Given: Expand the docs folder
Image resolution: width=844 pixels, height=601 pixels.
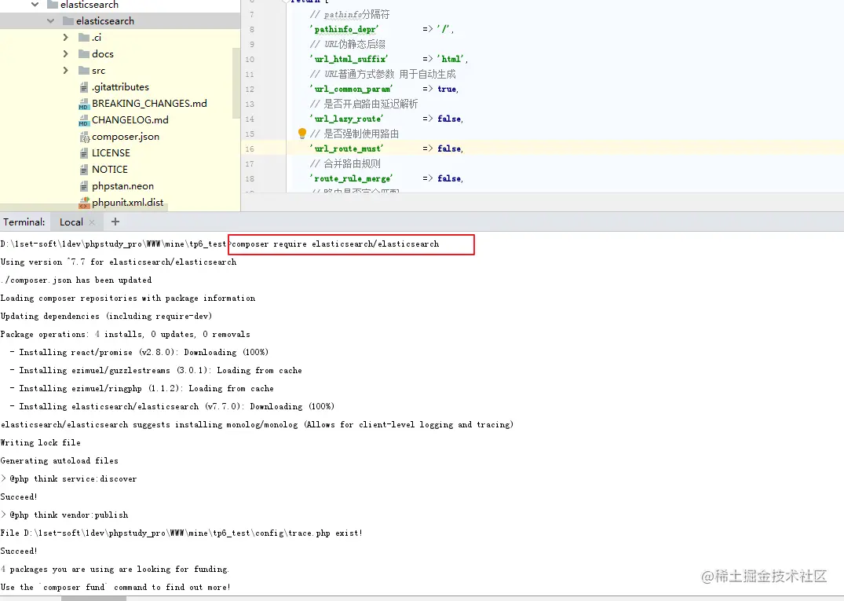Looking at the screenshot, I should [66, 54].
